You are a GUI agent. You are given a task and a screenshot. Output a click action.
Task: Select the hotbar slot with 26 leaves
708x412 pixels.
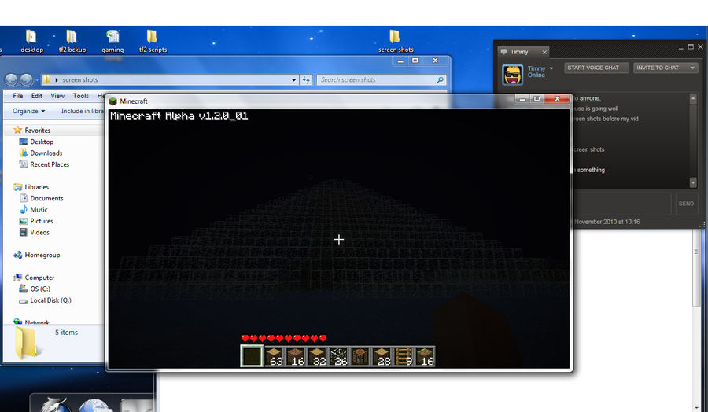click(x=338, y=356)
